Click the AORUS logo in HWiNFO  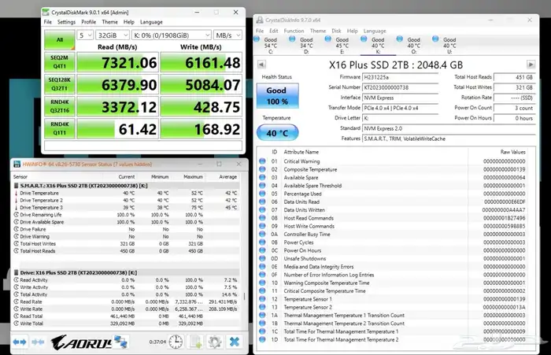point(81,342)
